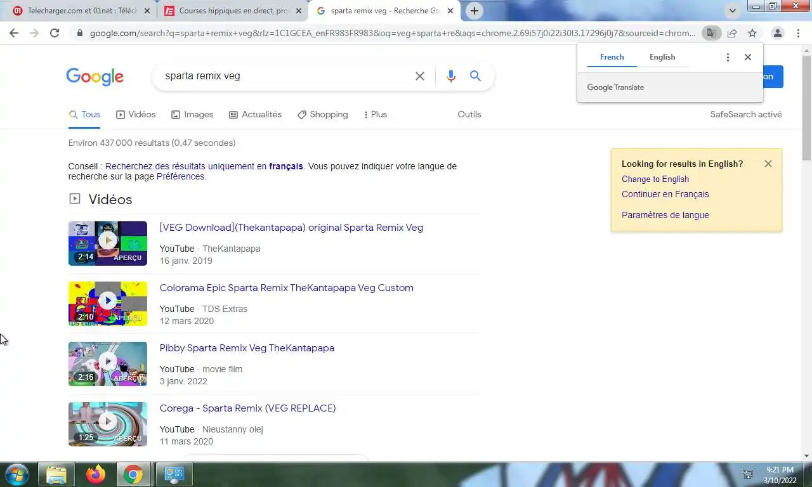The height and width of the screenshot is (487, 812).
Task: Play the 1:25 Corega video thumbnail
Action: (108, 424)
